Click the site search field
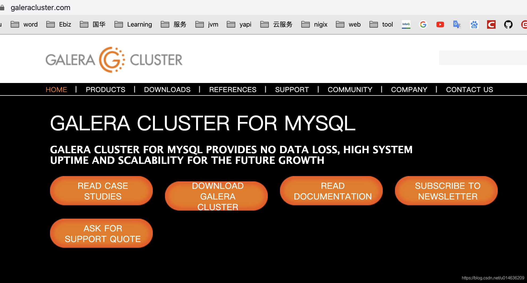Image resolution: width=527 pixels, height=283 pixels. [x=483, y=58]
